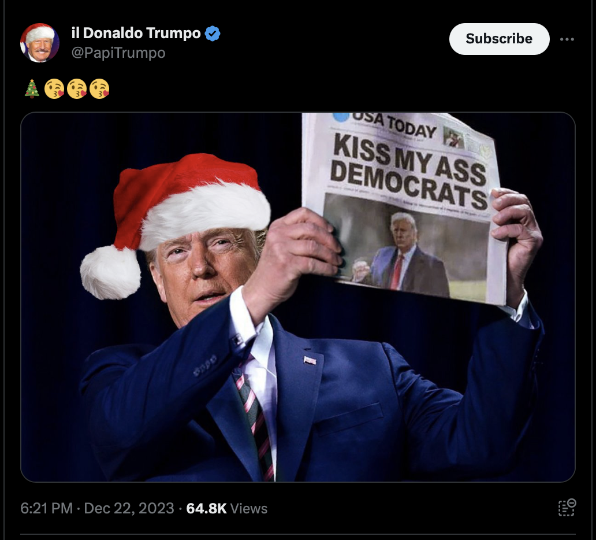Open il Donaldo Trumpo profile name link
This screenshot has width=596, height=540.
click(x=136, y=33)
